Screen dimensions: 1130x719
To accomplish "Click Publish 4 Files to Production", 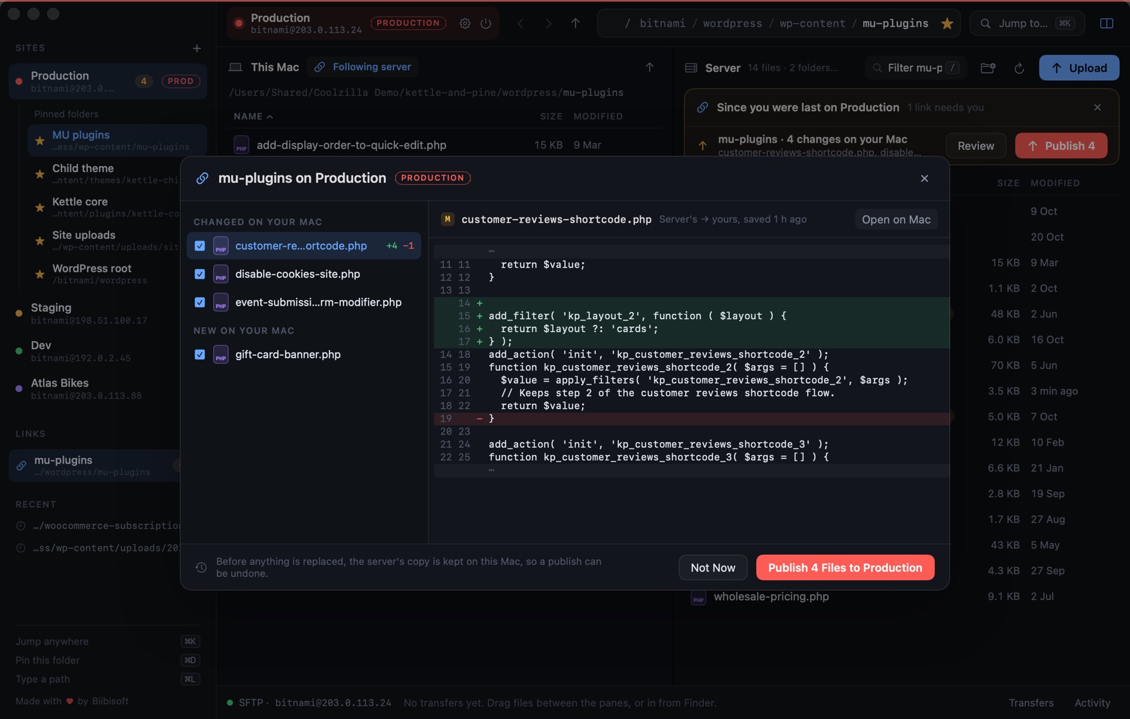I will [x=845, y=567].
